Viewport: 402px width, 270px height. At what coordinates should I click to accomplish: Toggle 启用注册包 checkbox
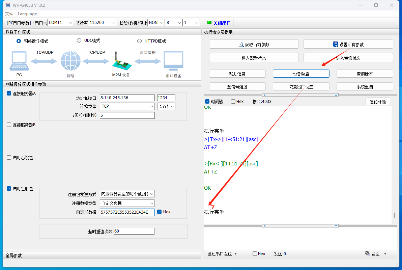9,189
